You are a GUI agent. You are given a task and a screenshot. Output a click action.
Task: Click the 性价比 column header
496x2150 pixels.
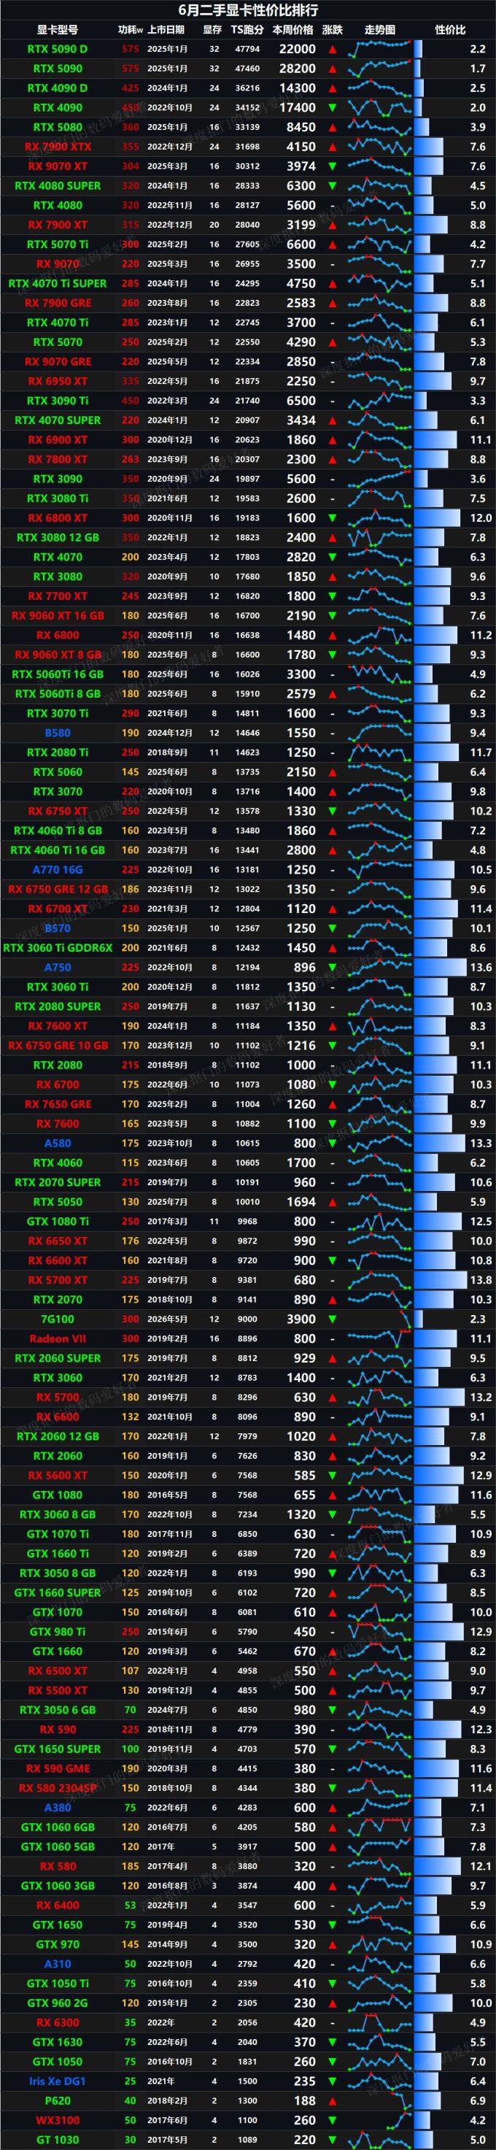[450, 30]
